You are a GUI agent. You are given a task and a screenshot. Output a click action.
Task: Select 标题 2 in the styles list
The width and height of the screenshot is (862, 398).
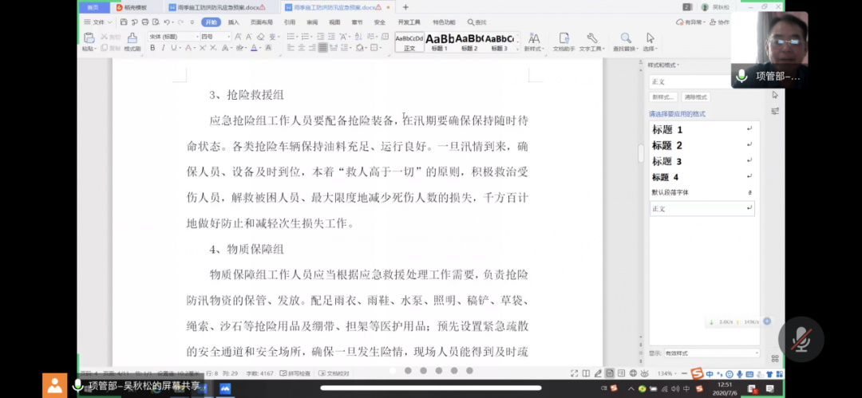click(x=667, y=145)
